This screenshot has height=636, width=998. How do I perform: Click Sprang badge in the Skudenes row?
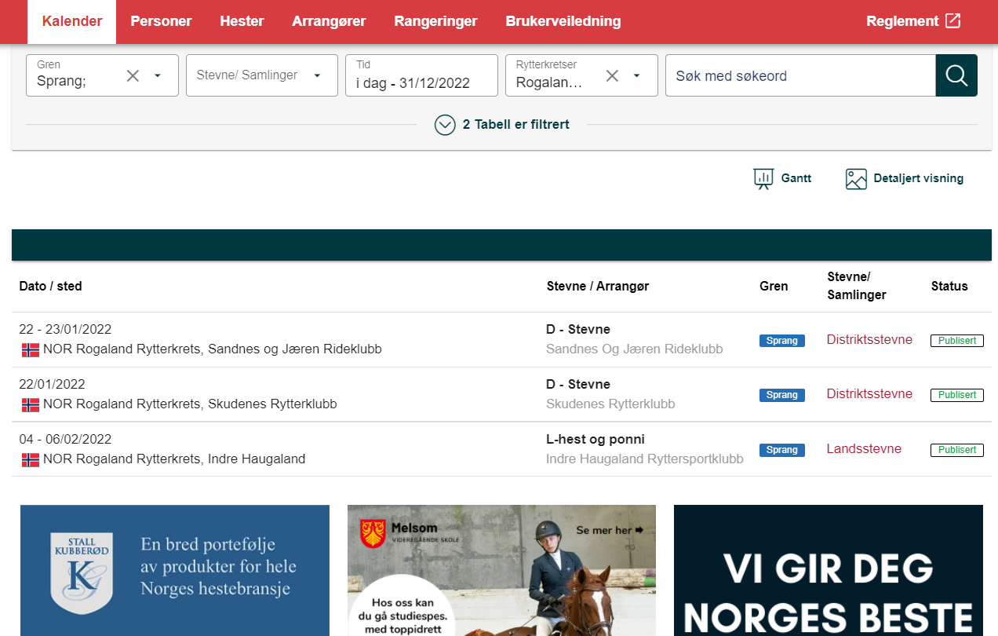781,395
